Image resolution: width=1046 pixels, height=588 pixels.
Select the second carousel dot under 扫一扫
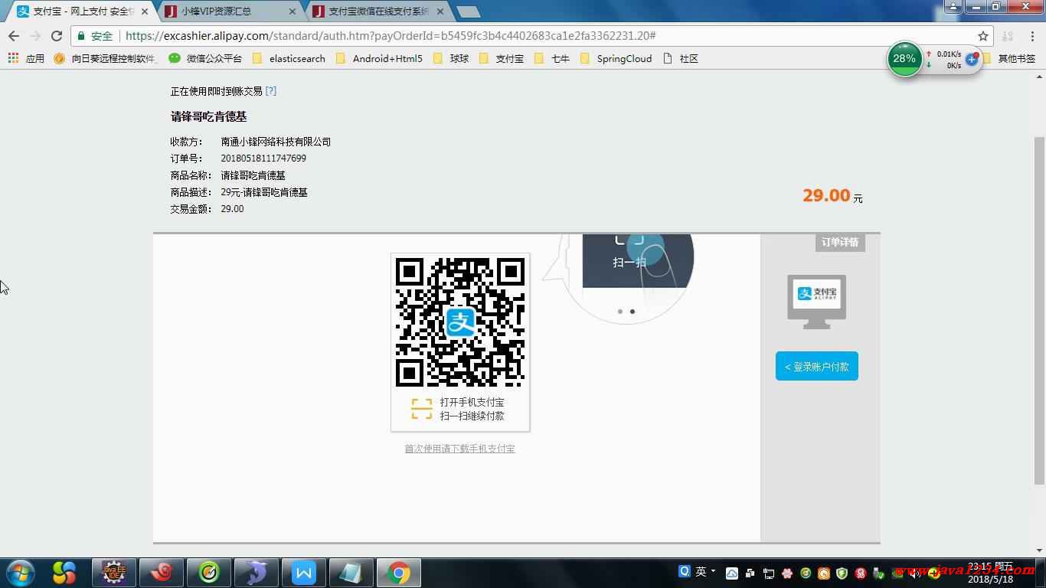632,312
